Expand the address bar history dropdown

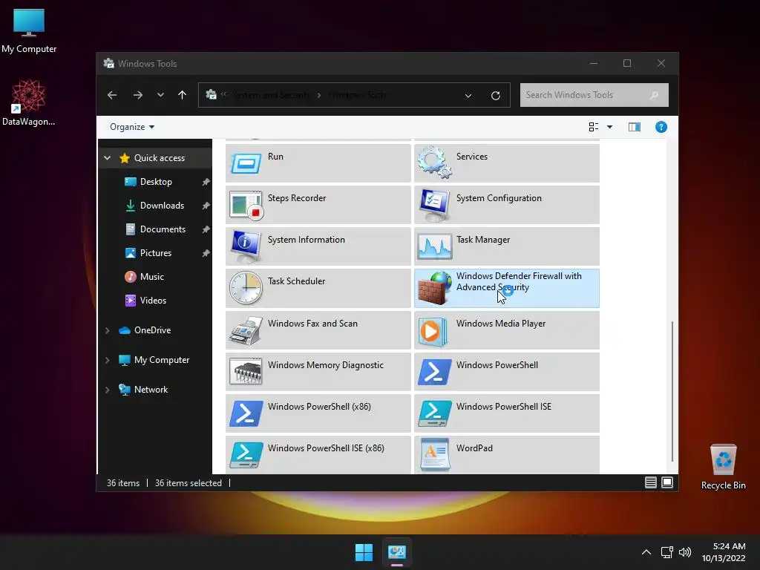pos(468,96)
